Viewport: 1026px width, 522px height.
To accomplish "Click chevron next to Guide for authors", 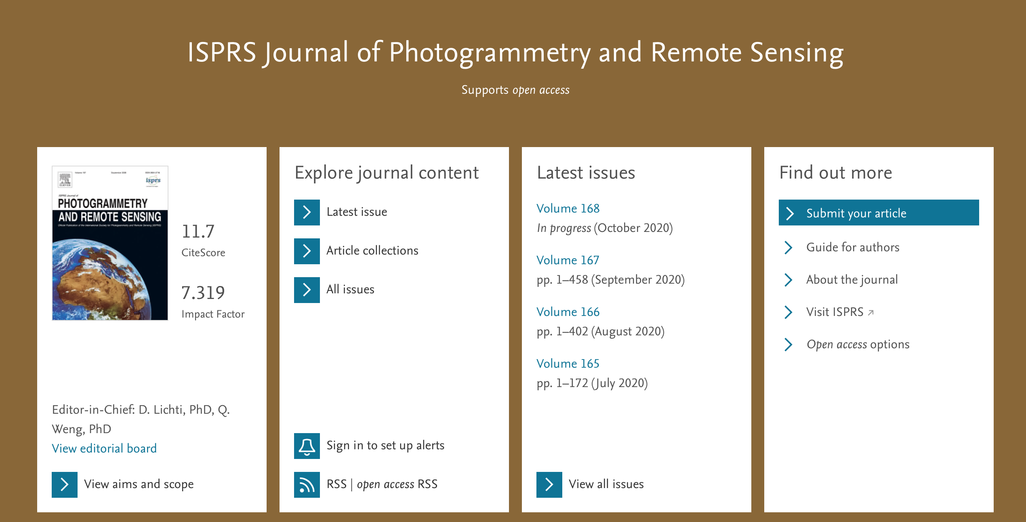I will coord(788,247).
